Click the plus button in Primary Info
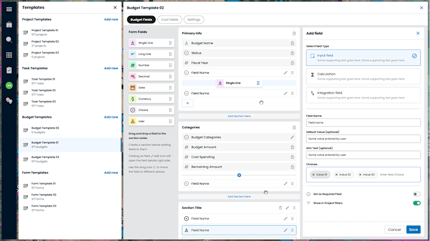 click(x=188, y=103)
